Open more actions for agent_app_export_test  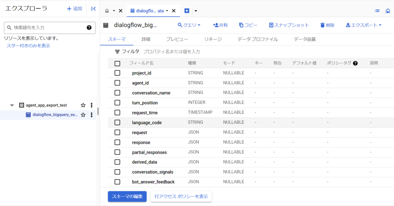coord(91,105)
